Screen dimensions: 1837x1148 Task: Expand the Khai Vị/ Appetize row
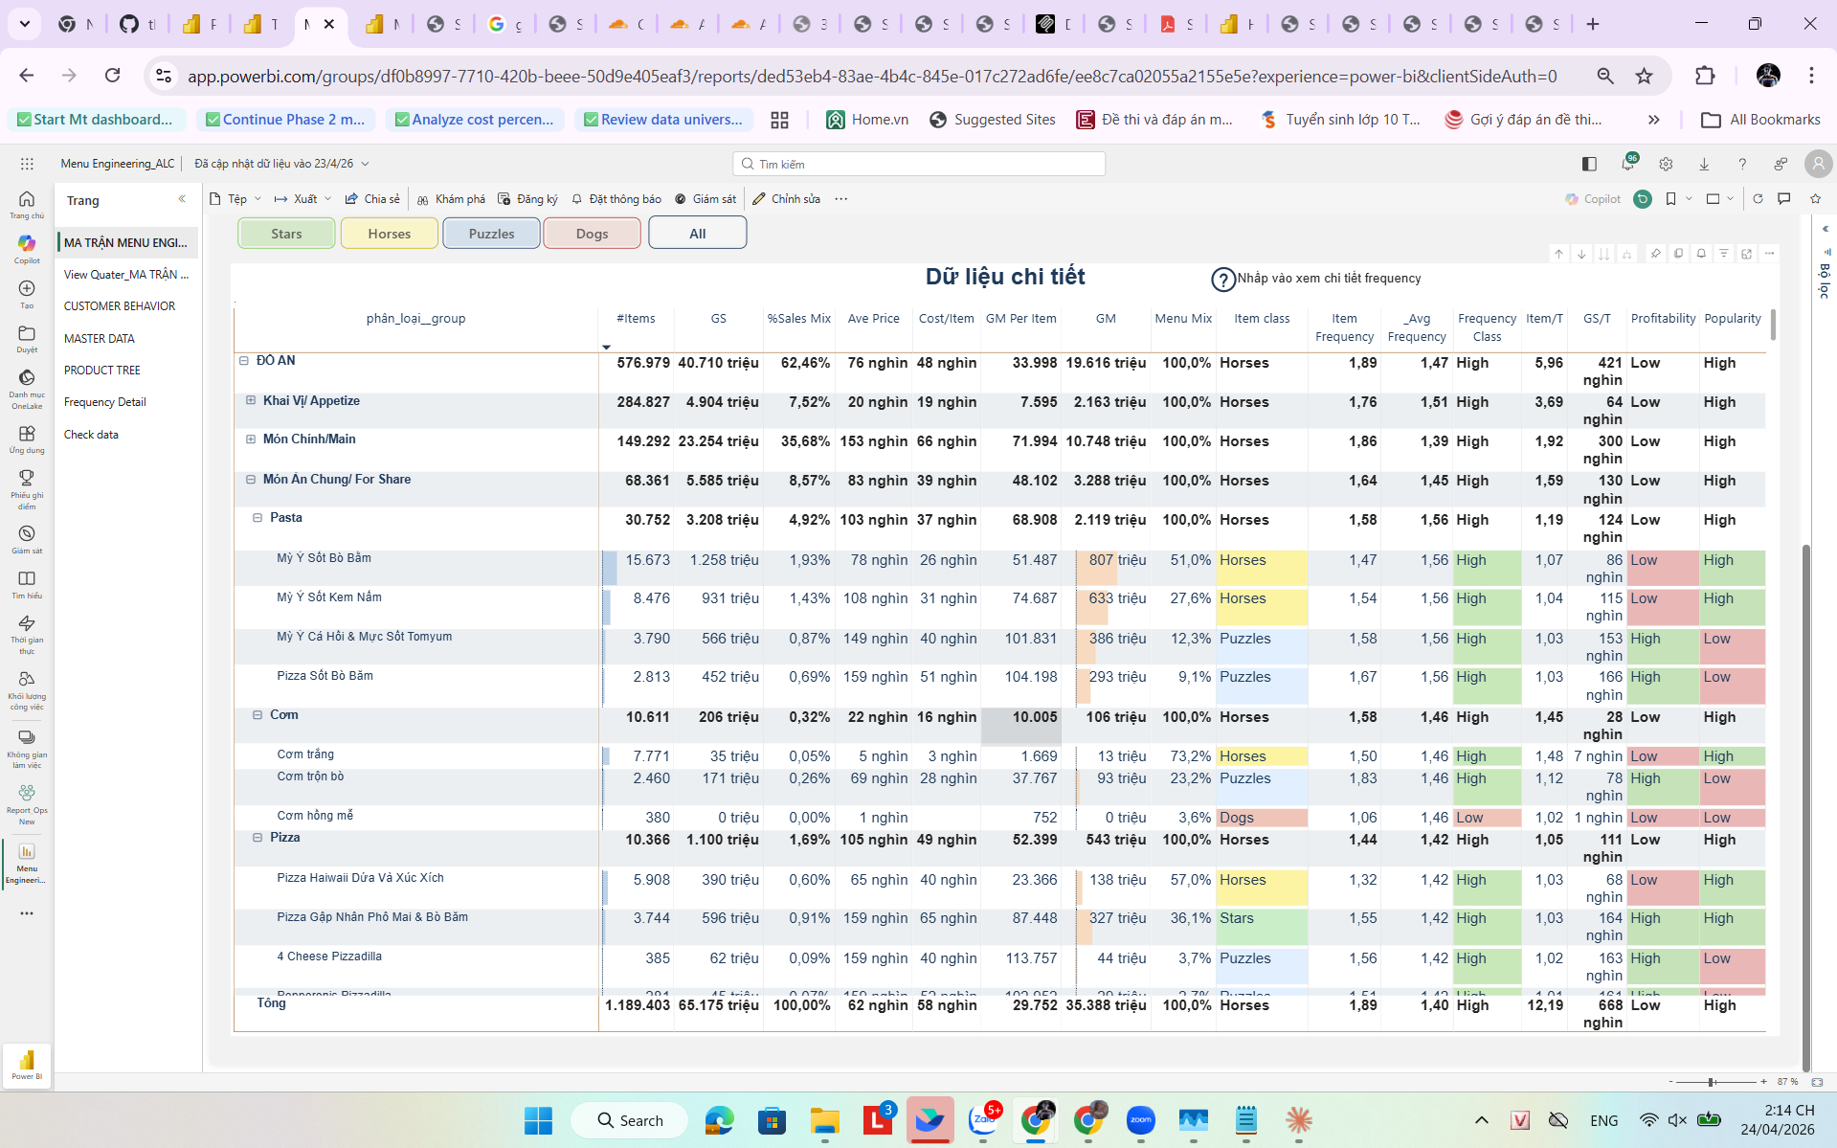coord(251,401)
